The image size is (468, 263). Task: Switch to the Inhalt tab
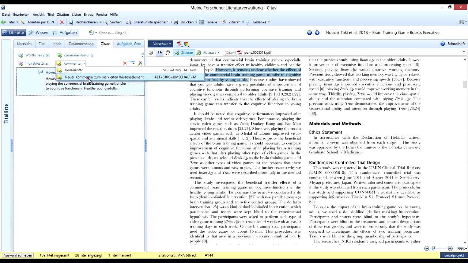coord(57,44)
